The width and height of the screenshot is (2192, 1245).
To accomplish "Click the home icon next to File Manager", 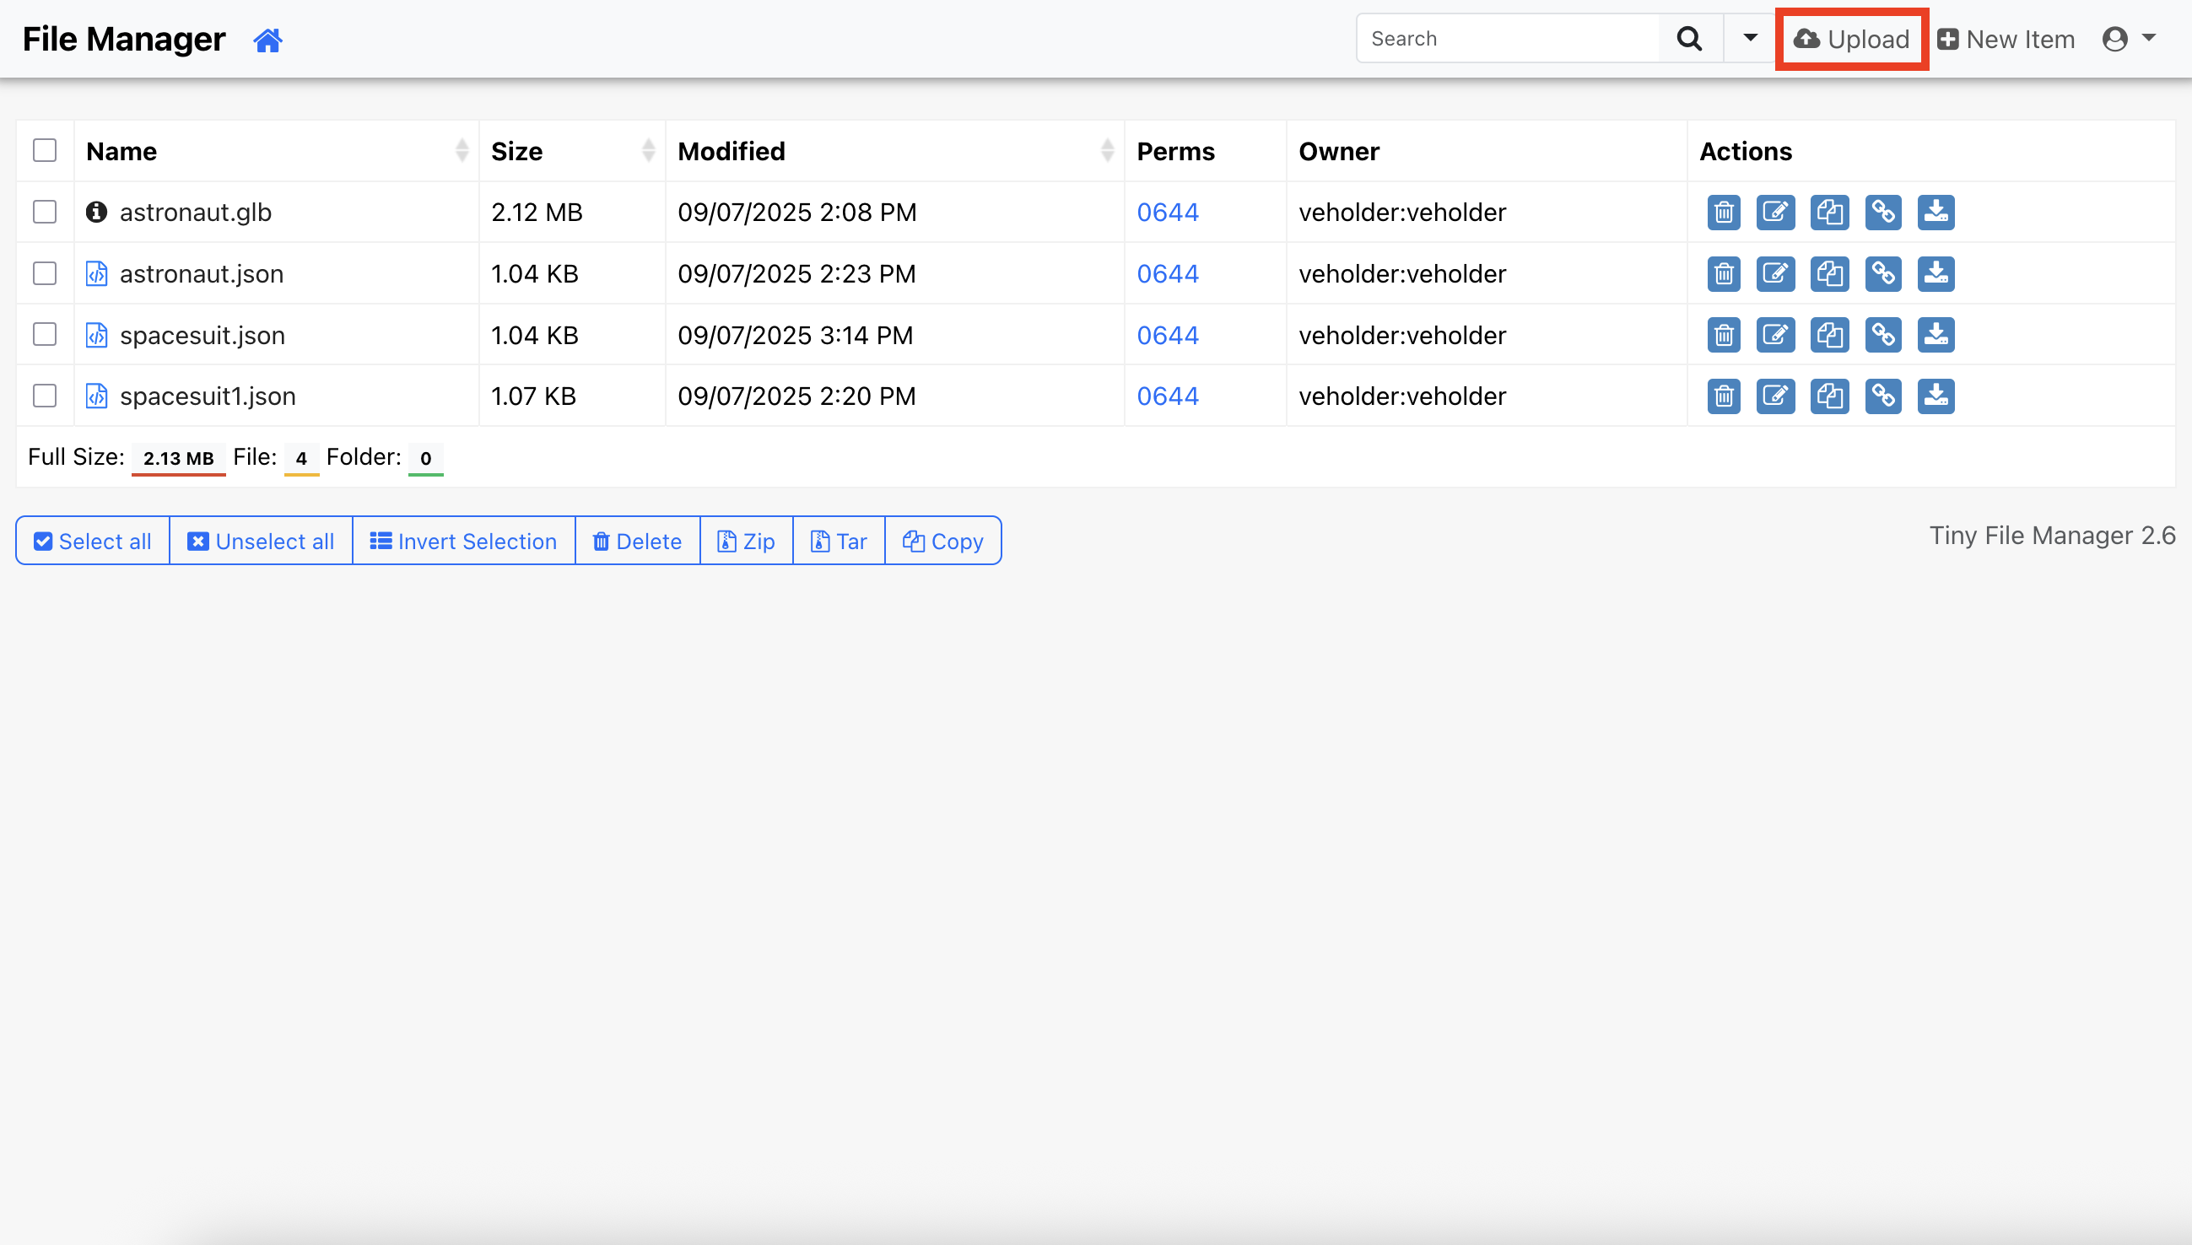I will pyautogui.click(x=267, y=40).
